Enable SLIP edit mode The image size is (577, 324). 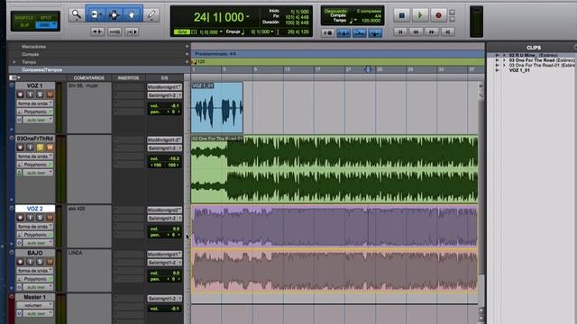(24, 25)
